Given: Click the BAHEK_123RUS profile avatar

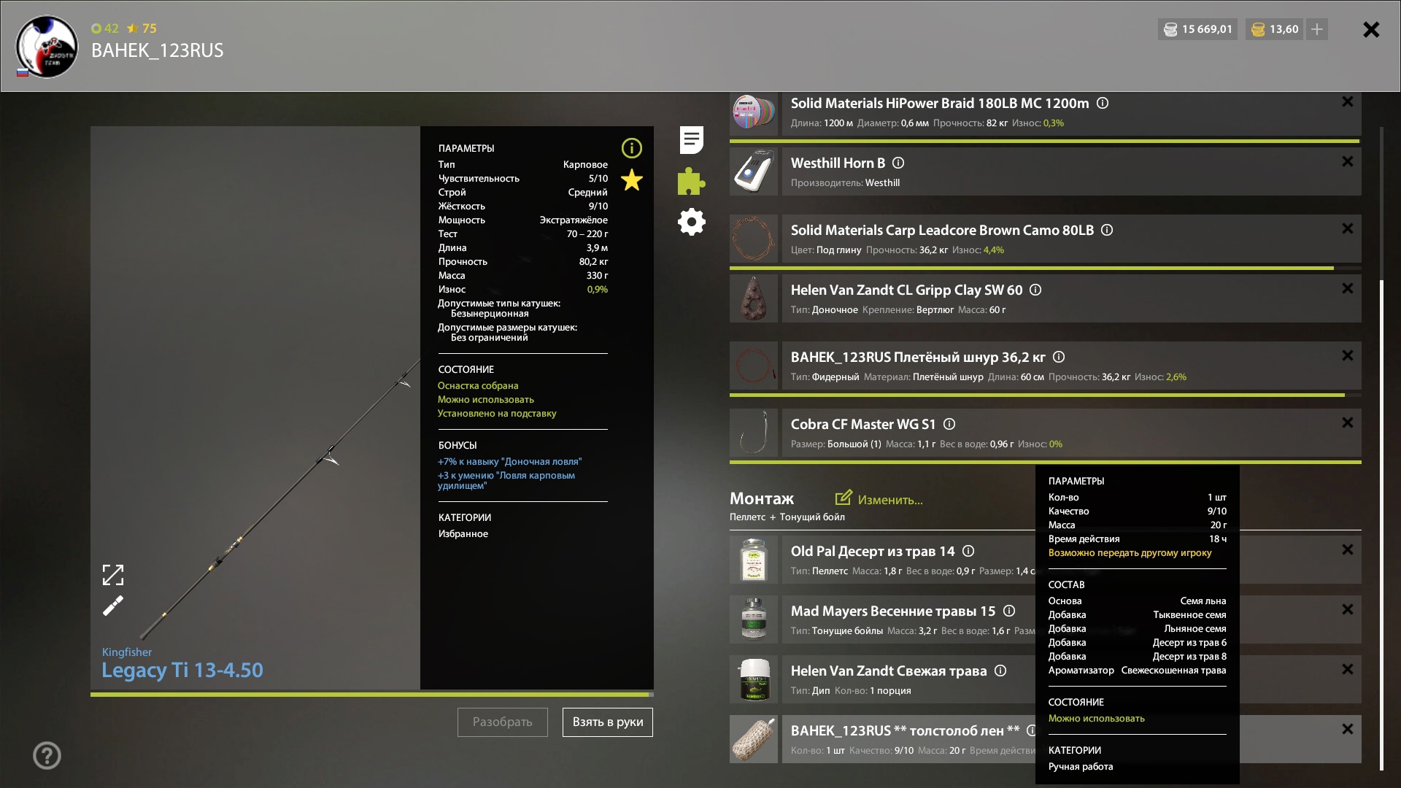Looking at the screenshot, I should coord(47,47).
